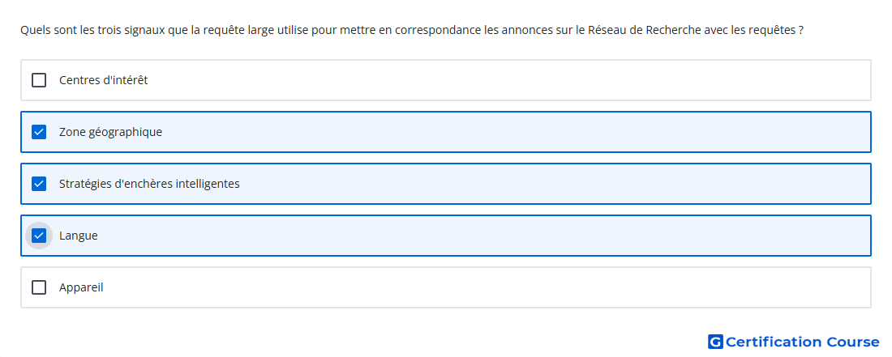Click the blue G logo icon

[715, 342]
